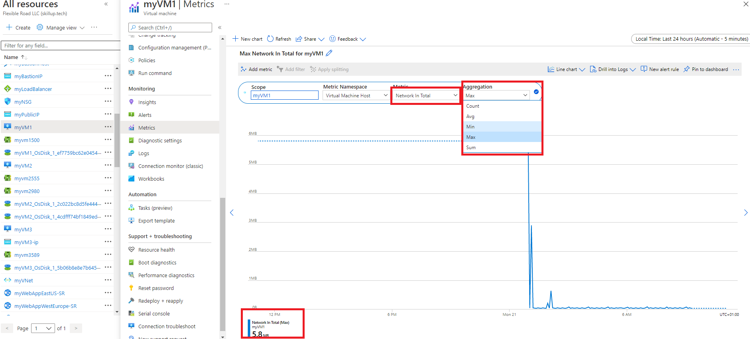Create a New alert rule
This screenshot has height=339, width=750.
[660, 69]
